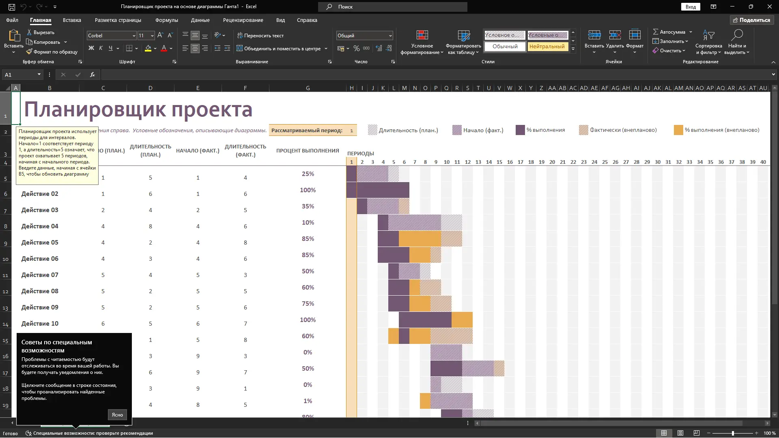Viewport: 779px width, 438px height.
Task: Open the Corbel font name dropdown
Action: click(134, 36)
